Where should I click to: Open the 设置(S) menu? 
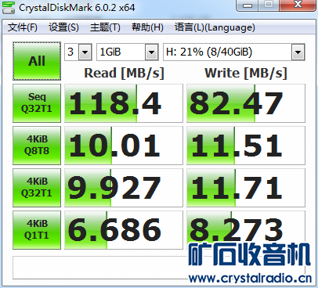pos(63,27)
